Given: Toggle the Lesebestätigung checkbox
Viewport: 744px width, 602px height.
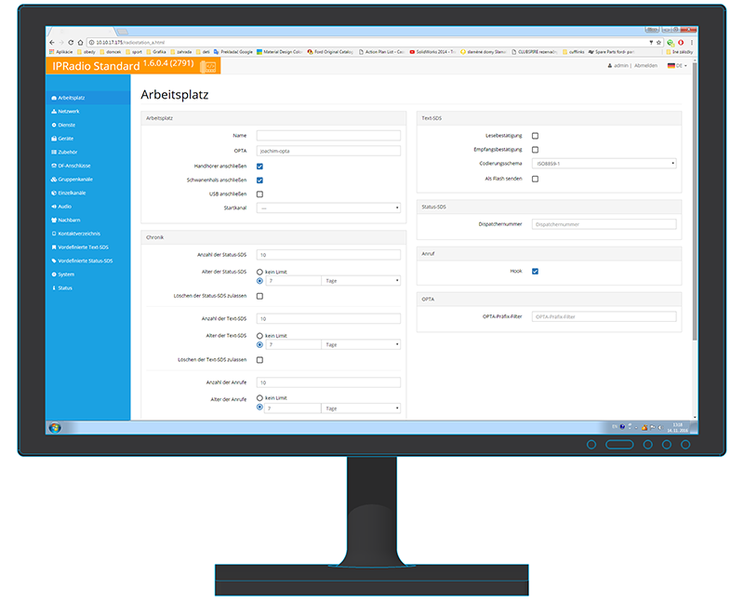Looking at the screenshot, I should coord(535,136).
